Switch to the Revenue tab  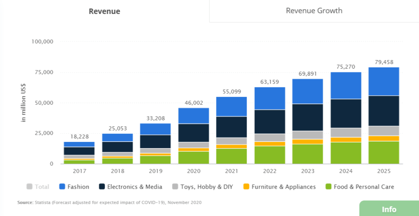point(104,11)
